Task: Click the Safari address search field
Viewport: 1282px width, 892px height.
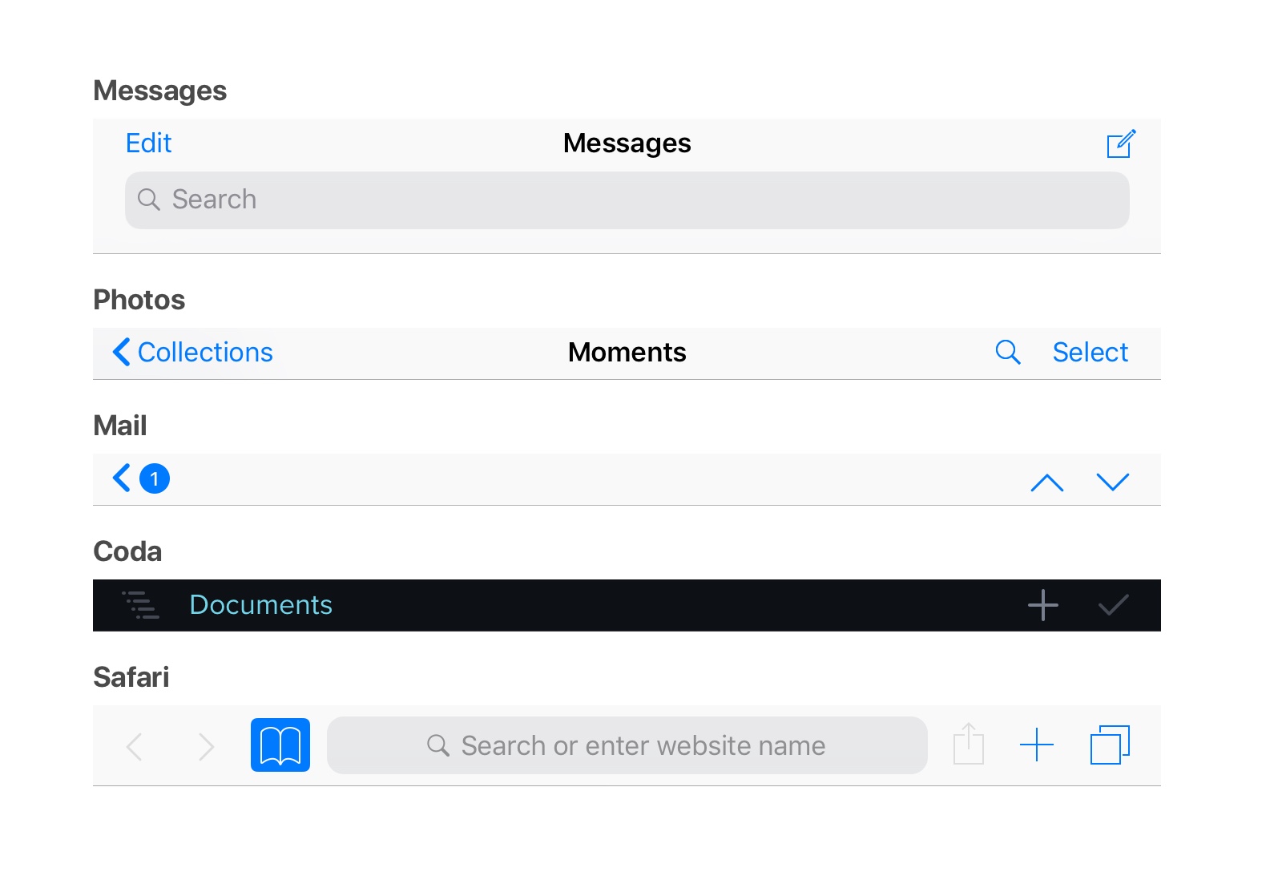Action: point(627,745)
